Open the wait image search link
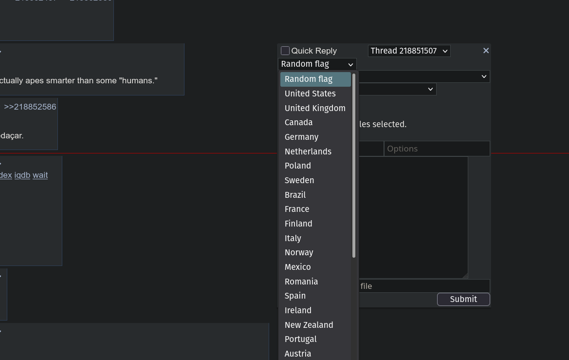This screenshot has height=360, width=569. (x=40, y=175)
